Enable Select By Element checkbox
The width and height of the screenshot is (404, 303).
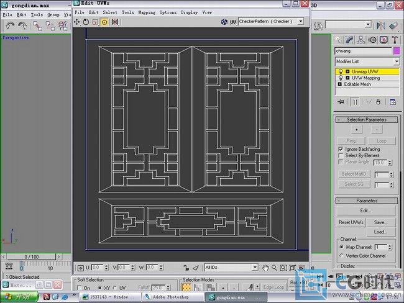tap(340, 156)
